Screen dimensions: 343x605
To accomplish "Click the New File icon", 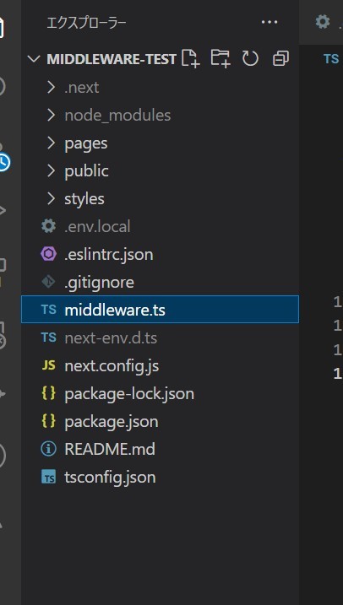I will (191, 59).
